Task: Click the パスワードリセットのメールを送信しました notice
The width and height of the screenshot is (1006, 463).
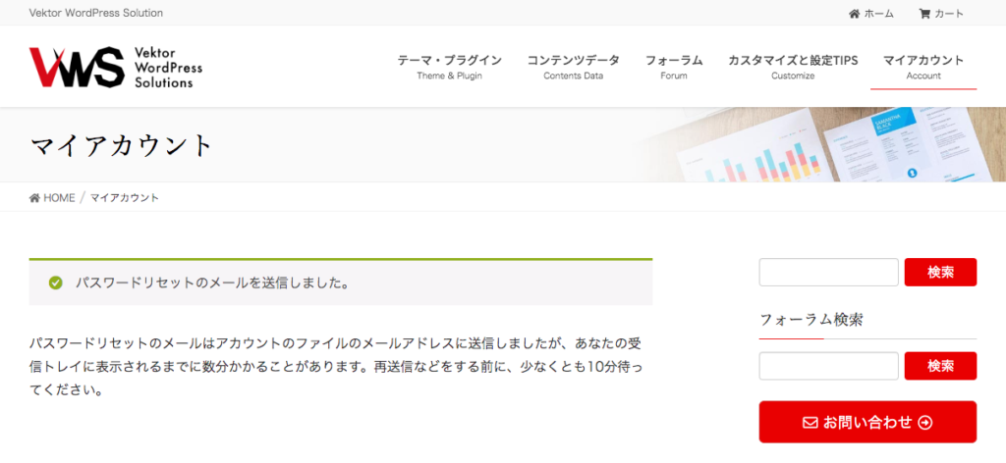Action: point(341,283)
